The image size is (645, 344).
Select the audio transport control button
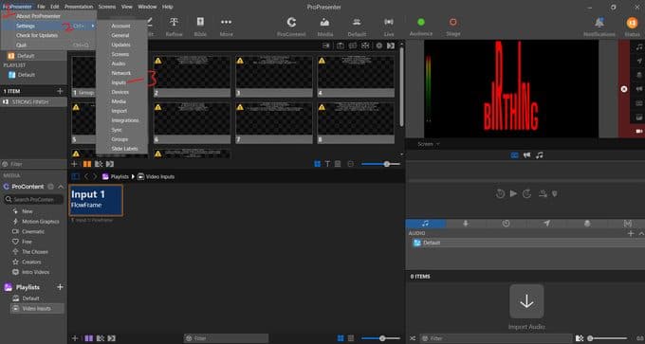click(x=540, y=155)
